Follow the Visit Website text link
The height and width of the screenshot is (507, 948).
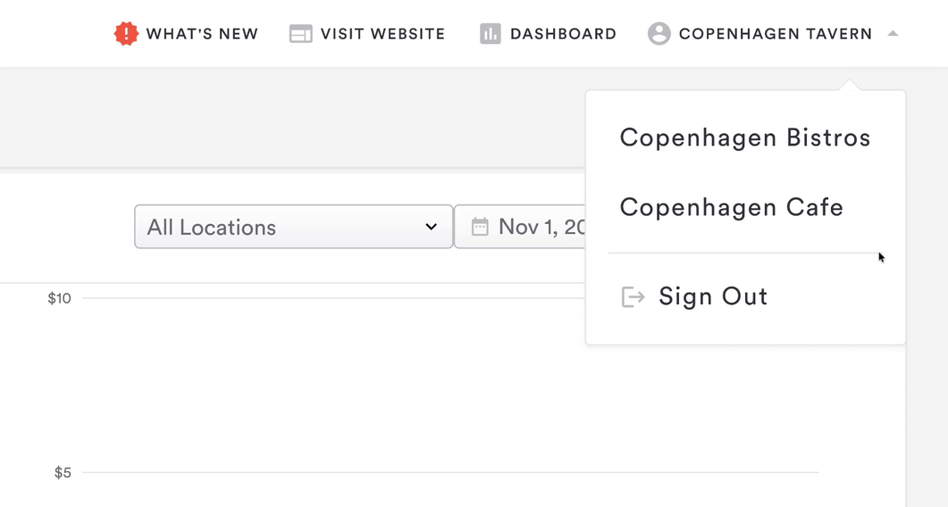pyautogui.click(x=382, y=34)
